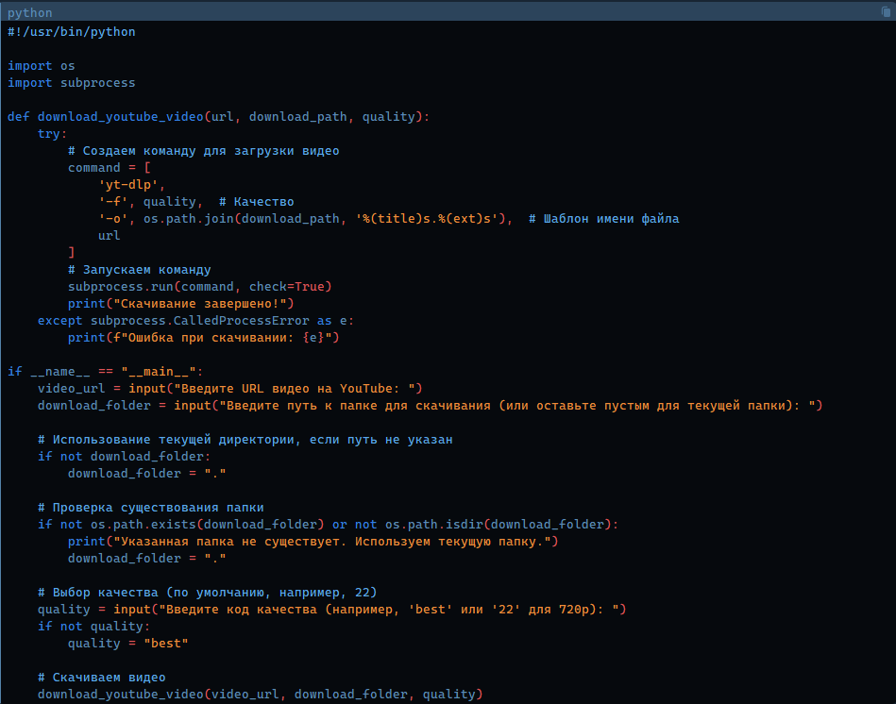Click the comment 'Выбор качества (по умолчанию'
This screenshot has width=896, height=704.
208,593
